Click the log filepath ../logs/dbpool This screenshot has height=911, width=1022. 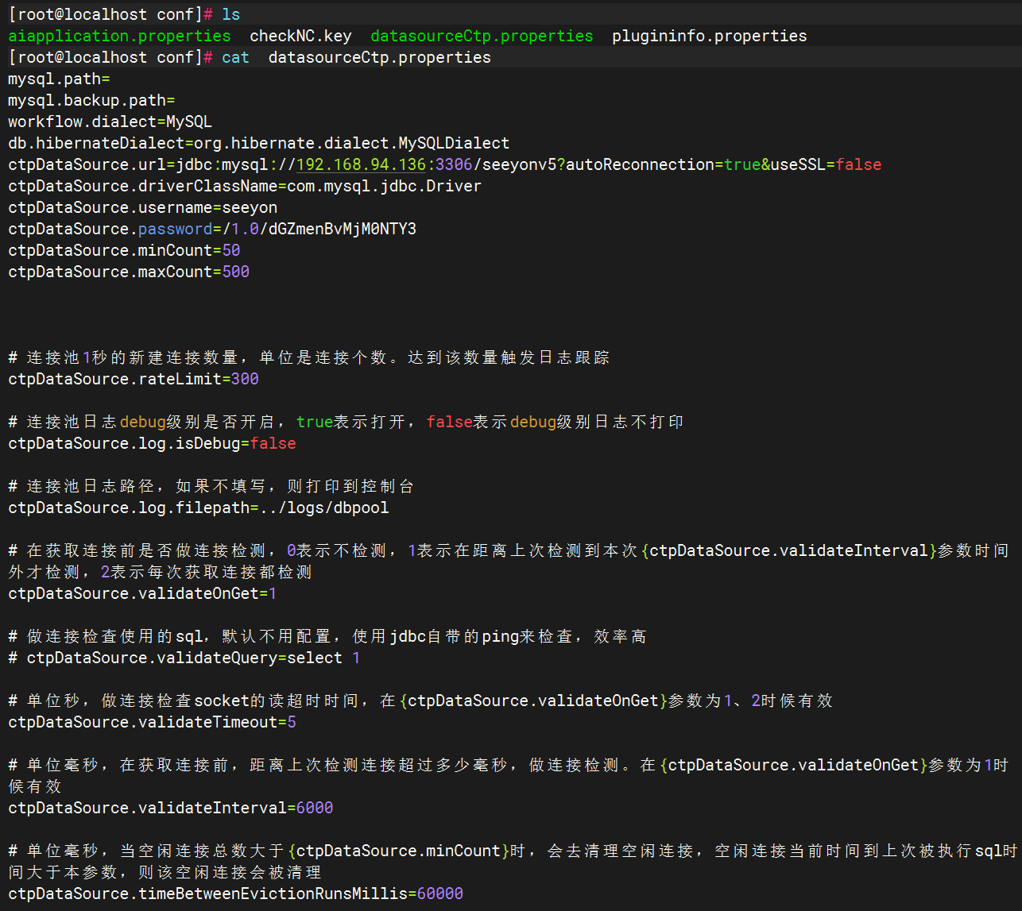click(x=324, y=508)
